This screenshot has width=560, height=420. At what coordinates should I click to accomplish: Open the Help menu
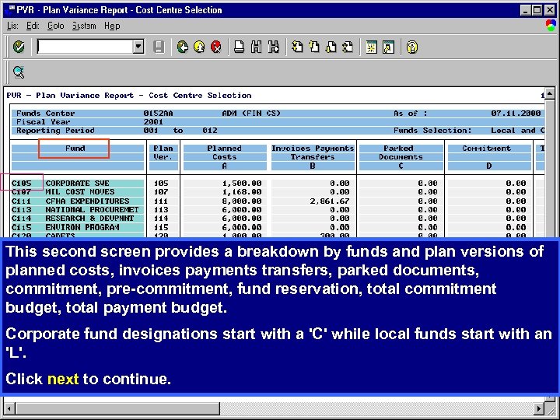[x=112, y=26]
